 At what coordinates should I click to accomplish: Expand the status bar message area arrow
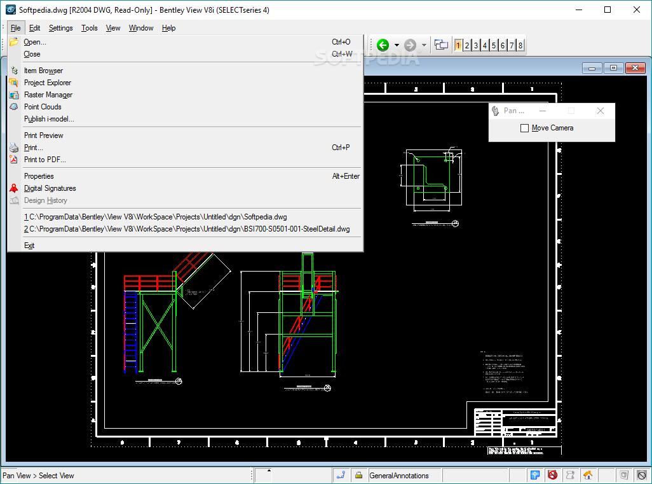pyautogui.click(x=269, y=471)
